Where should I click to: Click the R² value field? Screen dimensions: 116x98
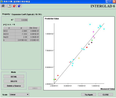(x=21, y=20)
